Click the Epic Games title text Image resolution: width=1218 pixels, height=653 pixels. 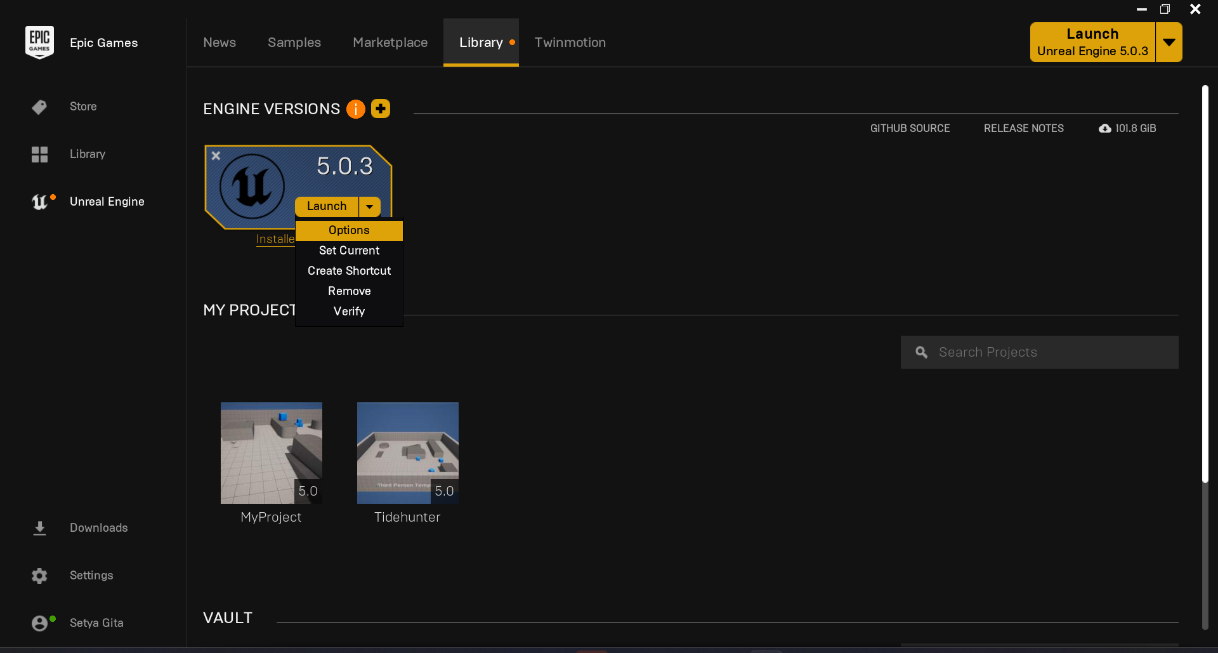104,43
